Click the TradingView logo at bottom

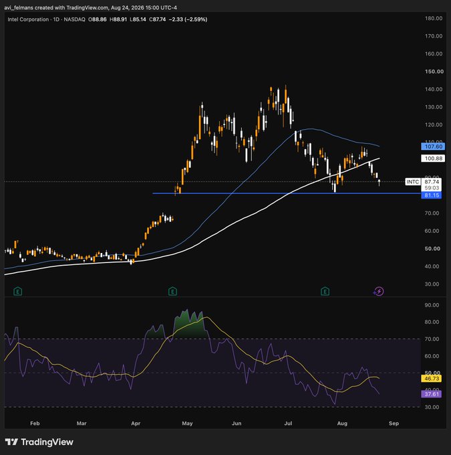coord(39,442)
